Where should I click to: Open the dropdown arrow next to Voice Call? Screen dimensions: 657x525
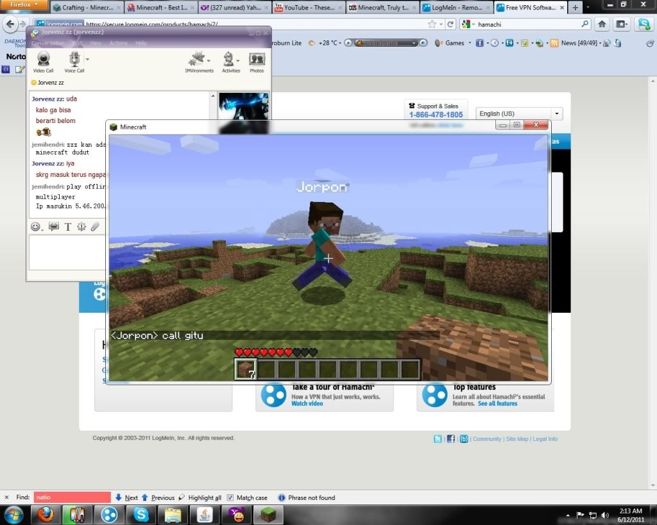87,60
